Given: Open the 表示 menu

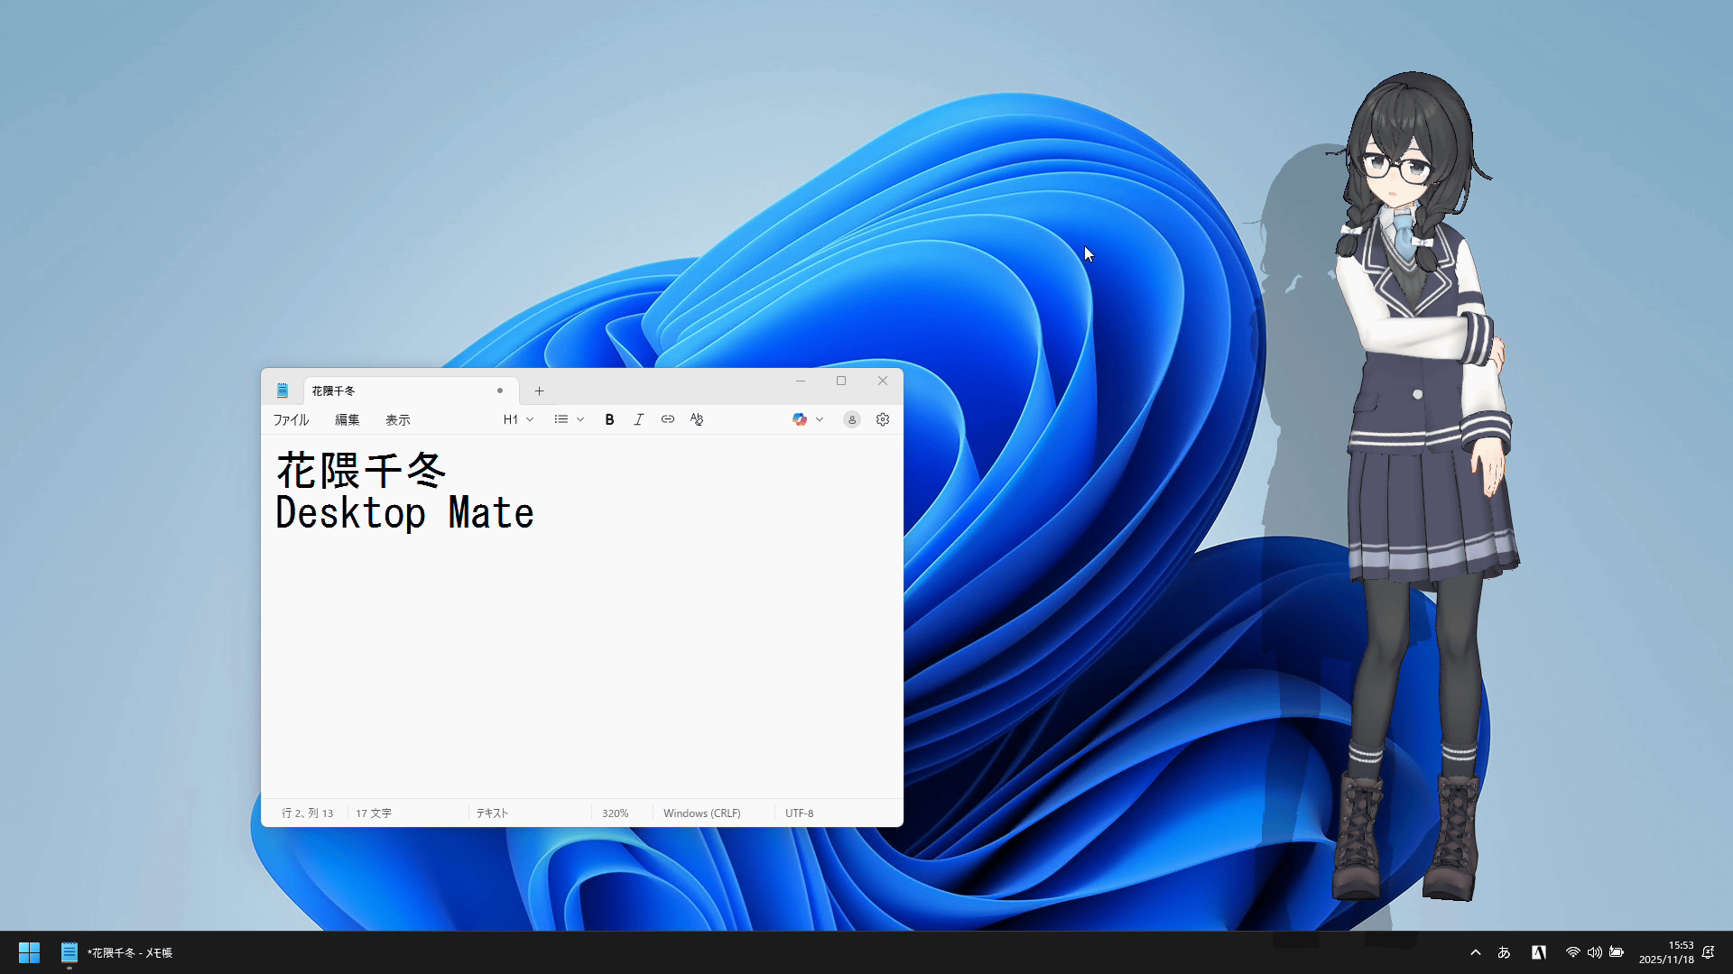Looking at the screenshot, I should click(x=397, y=420).
